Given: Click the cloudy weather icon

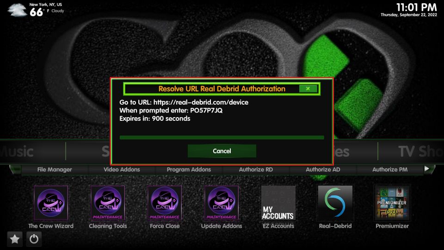Looking at the screenshot, I should pos(18,10).
